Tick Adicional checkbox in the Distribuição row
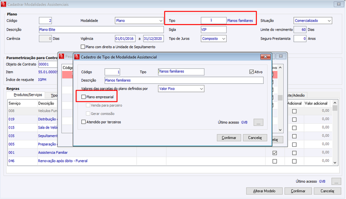This screenshot has height=199, width=346. 294,120
